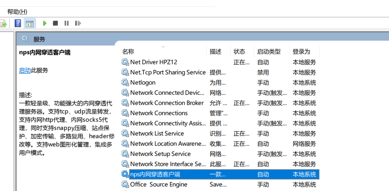Select the Office Source Engine service name
The height and width of the screenshot is (191, 389).
tap(159, 184)
